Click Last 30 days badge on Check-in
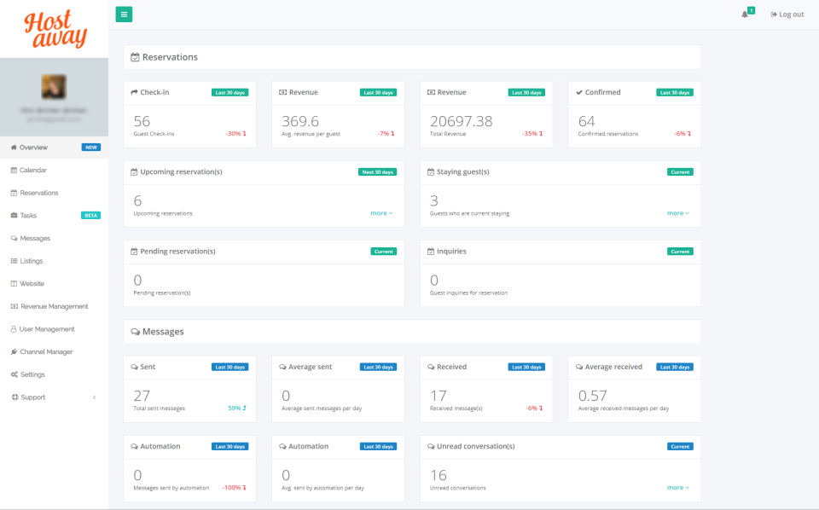The height and width of the screenshot is (510, 819). pyautogui.click(x=229, y=92)
